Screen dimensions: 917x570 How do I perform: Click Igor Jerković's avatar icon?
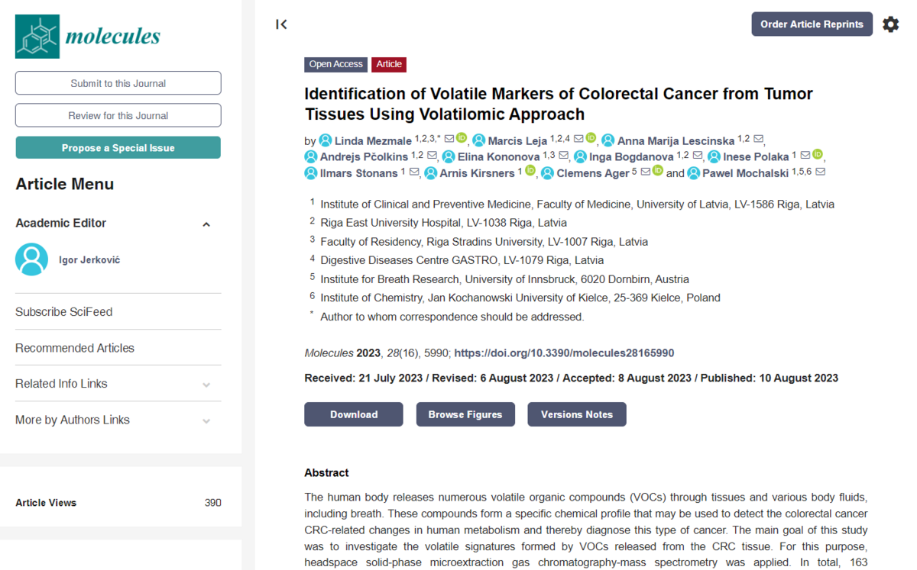(x=32, y=260)
